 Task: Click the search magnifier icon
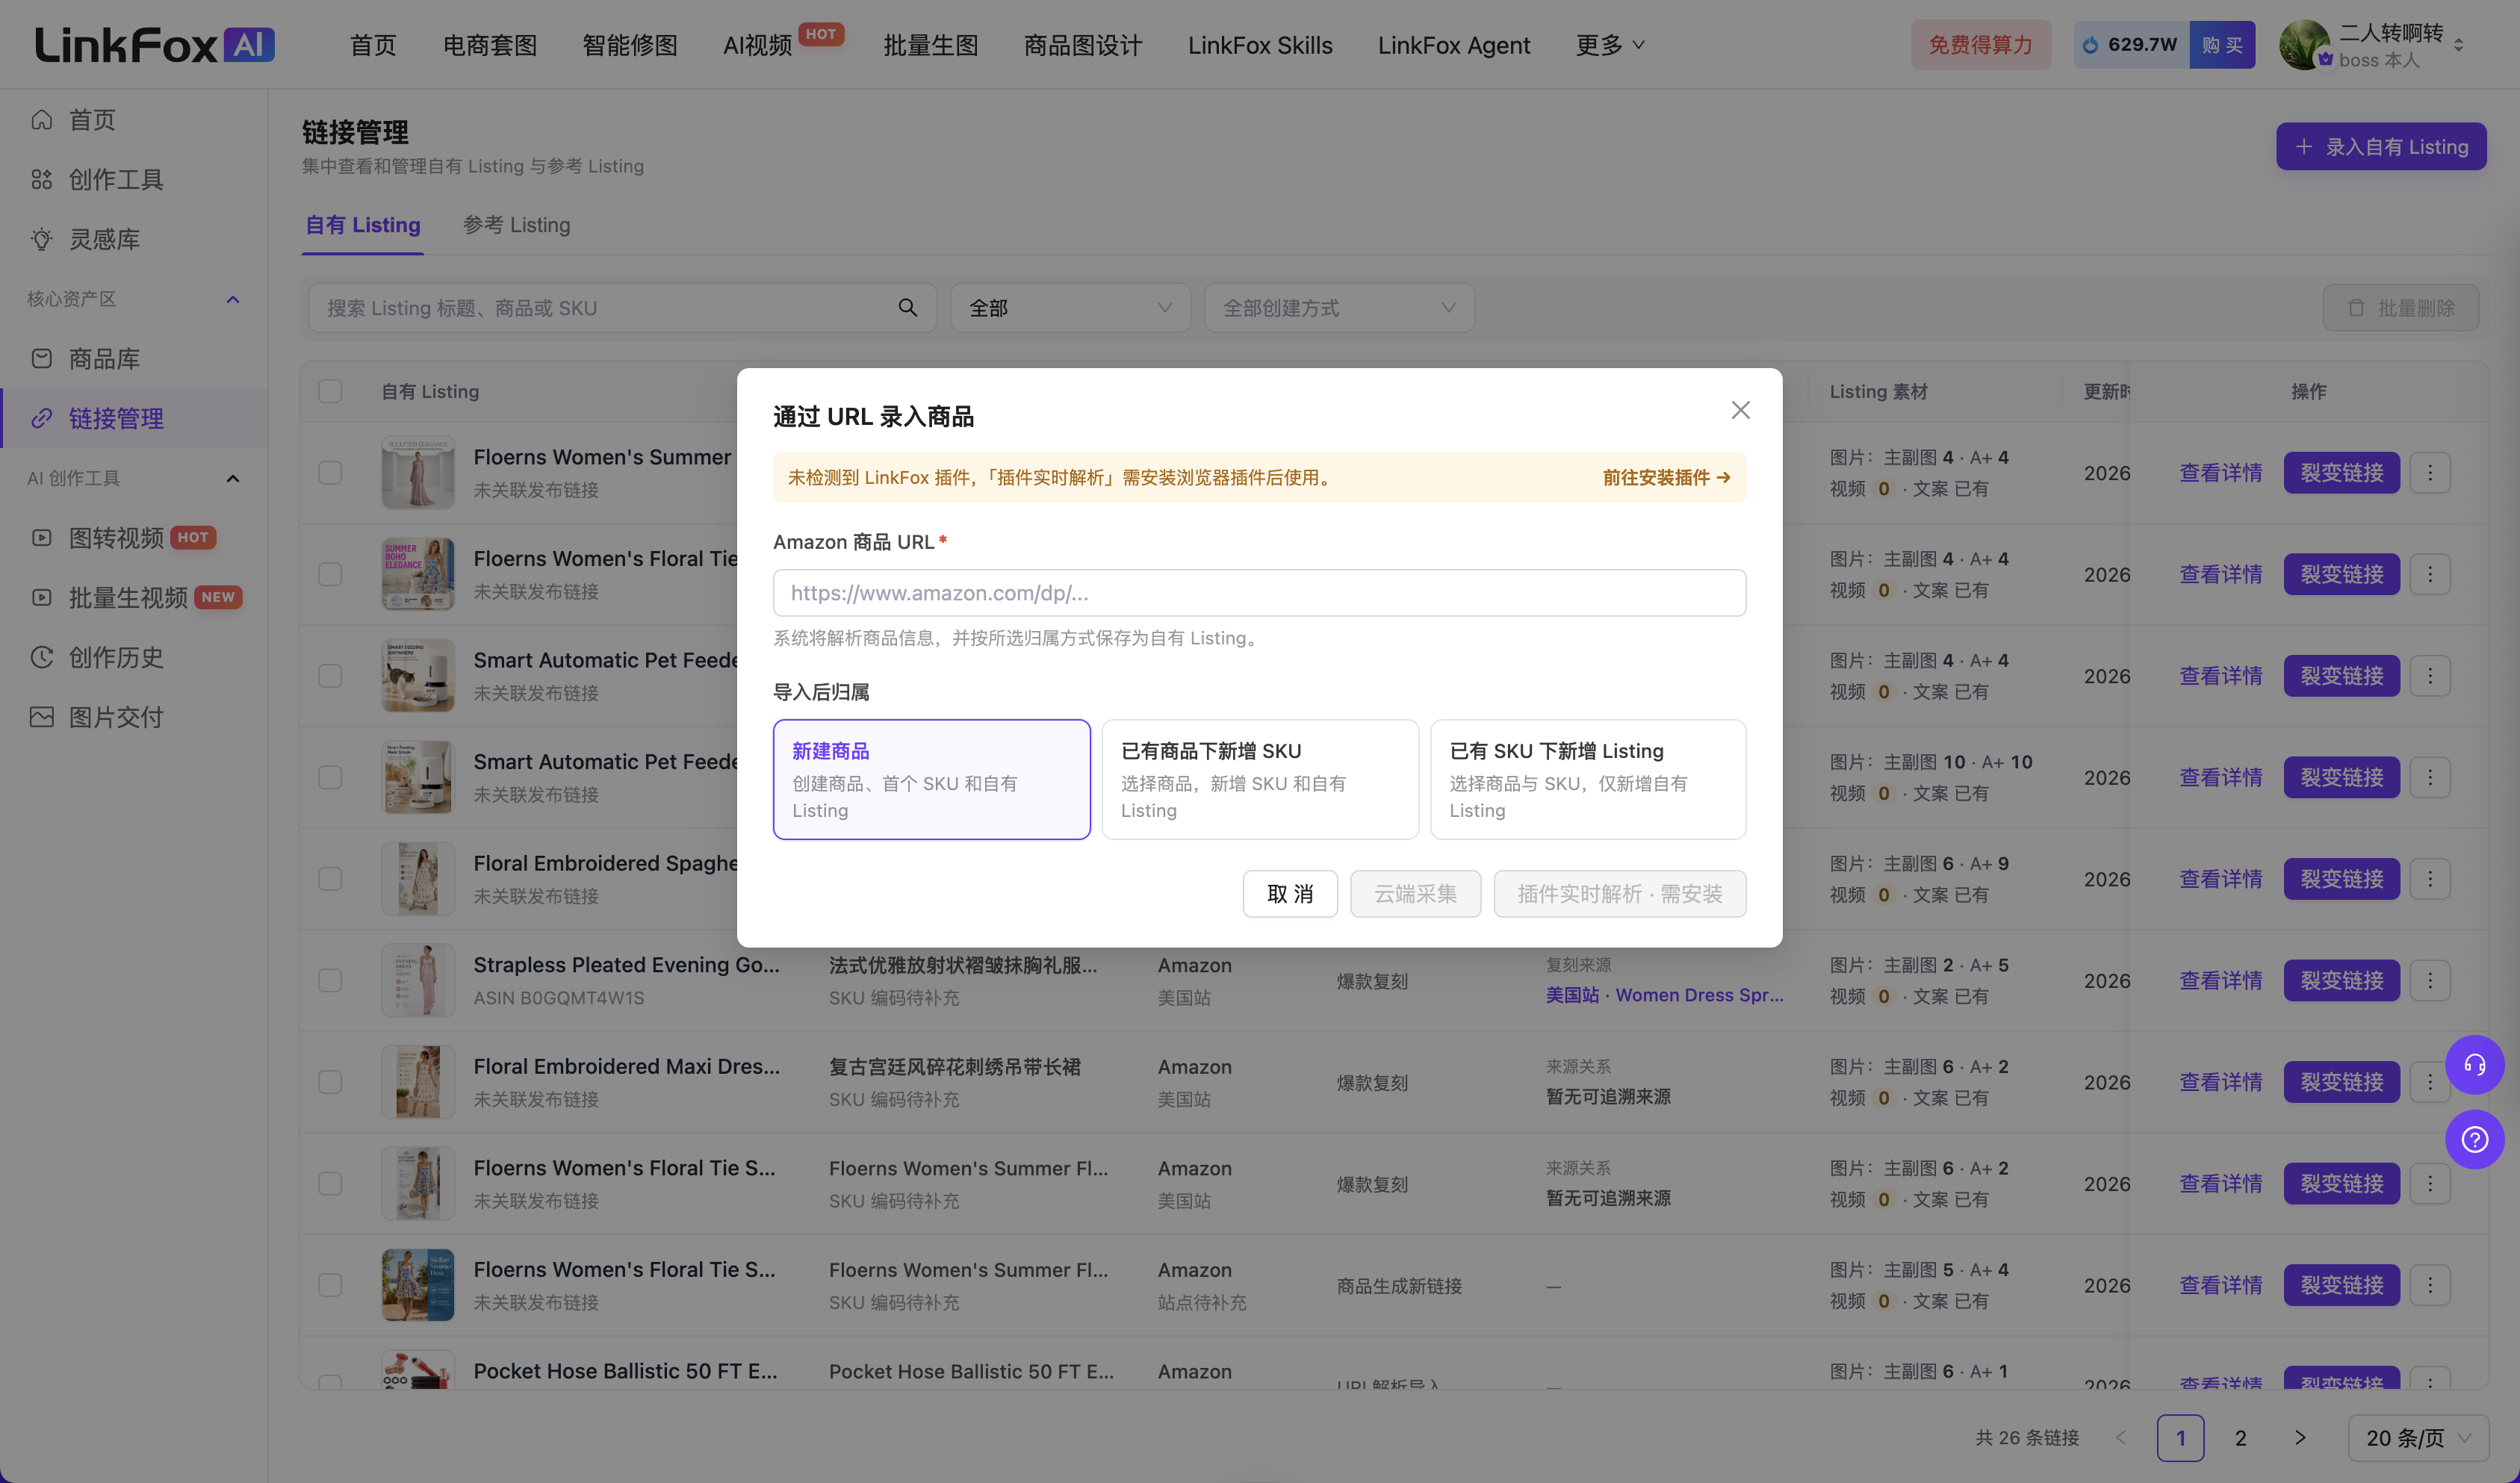[907, 307]
